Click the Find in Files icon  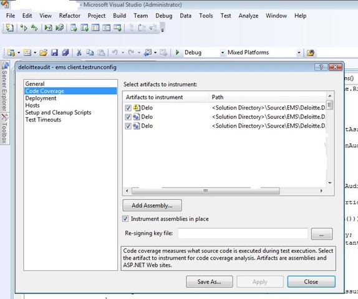(310, 53)
